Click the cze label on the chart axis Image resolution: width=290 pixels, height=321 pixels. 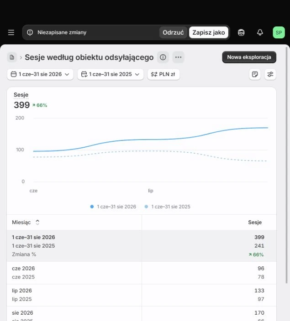pyautogui.click(x=33, y=191)
